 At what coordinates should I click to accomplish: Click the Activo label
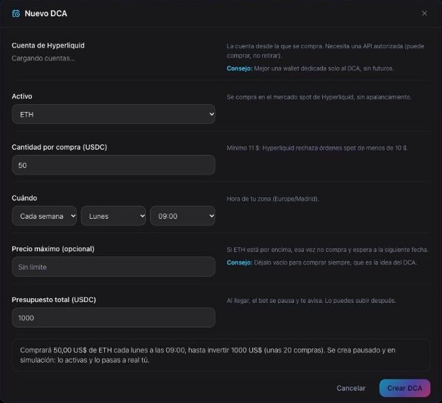coord(22,96)
